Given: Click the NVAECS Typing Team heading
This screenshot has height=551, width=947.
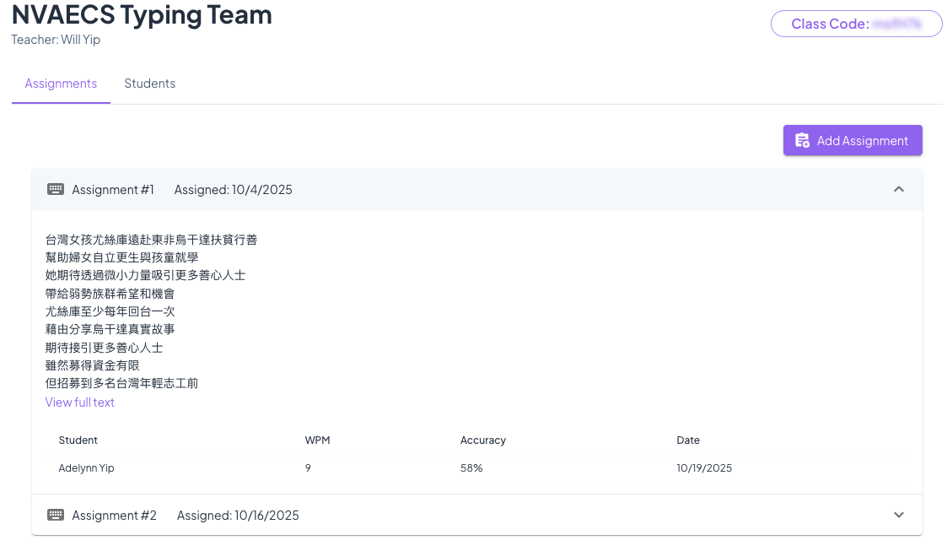Looking at the screenshot, I should click(x=142, y=15).
